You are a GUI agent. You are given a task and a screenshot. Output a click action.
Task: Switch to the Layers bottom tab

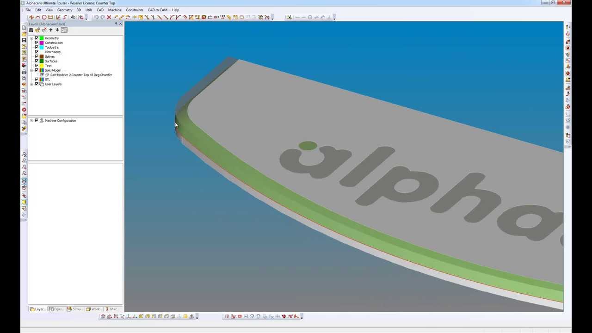38,309
